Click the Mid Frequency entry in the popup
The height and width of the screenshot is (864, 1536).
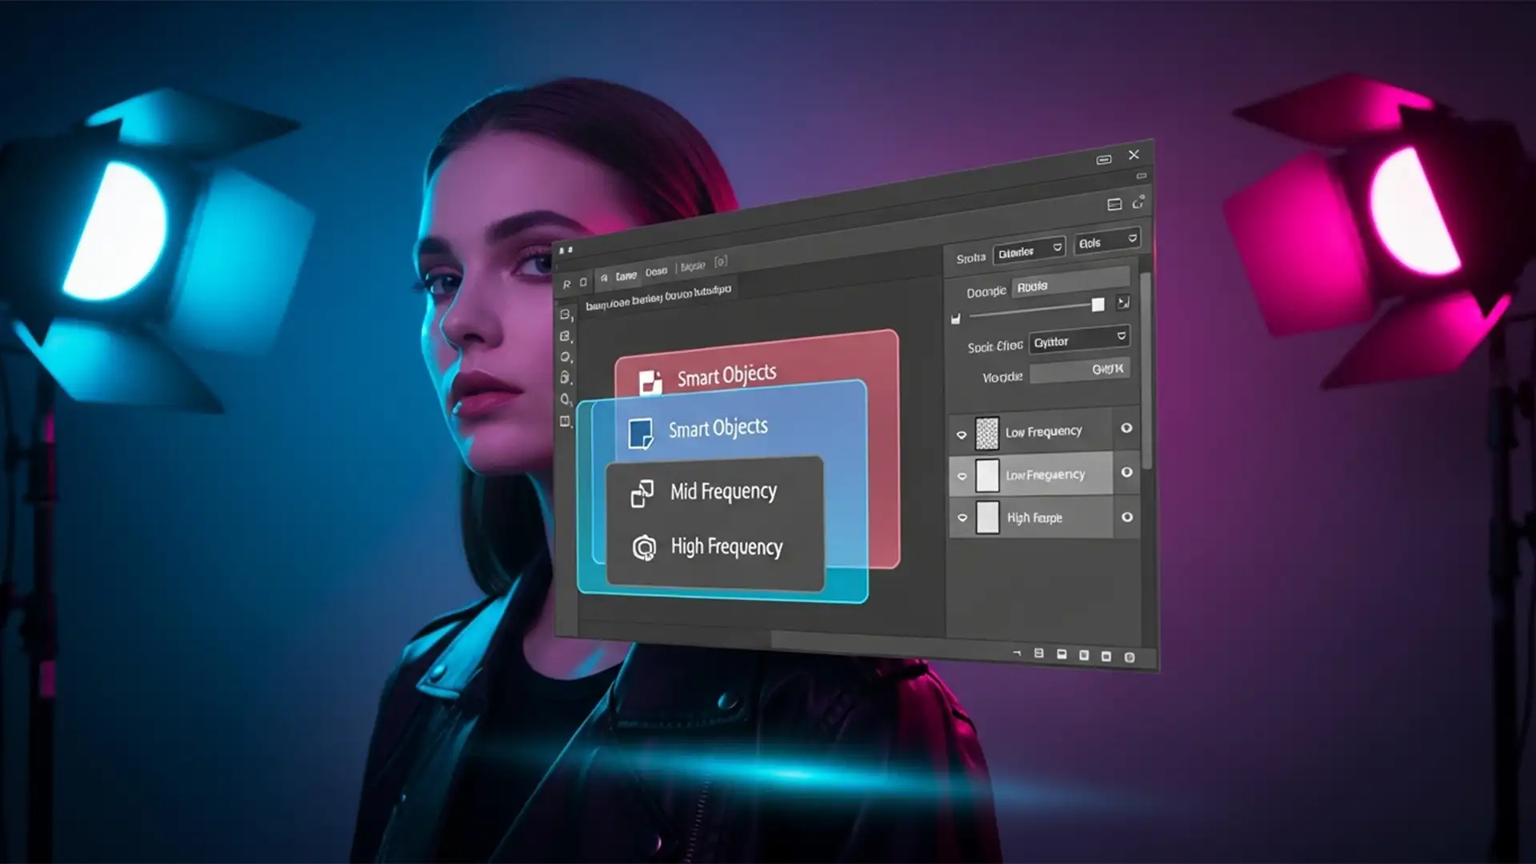[x=724, y=491]
